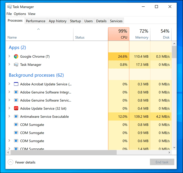Click the Antimalware Service Executable icon

[x=16, y=116]
